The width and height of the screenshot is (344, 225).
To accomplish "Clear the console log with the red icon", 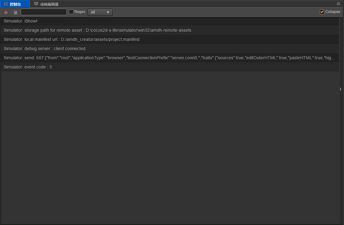I will point(6,12).
